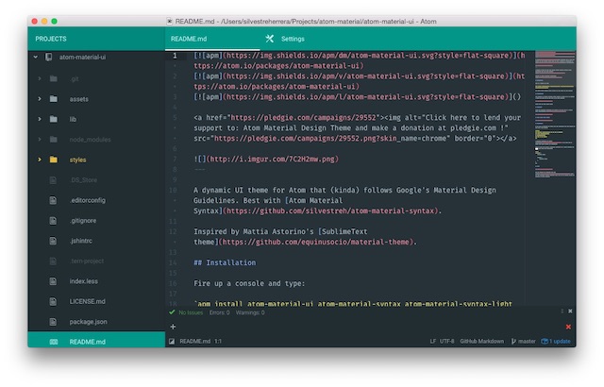This screenshot has width=604, height=387.
Task: Click the document proxy icon in title bar
Action: pos(170,21)
